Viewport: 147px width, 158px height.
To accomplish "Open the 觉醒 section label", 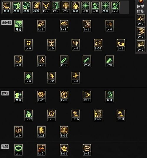I will click(x=5, y=147).
